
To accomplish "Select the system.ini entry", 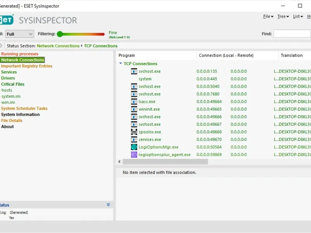I will pos(11,96).
